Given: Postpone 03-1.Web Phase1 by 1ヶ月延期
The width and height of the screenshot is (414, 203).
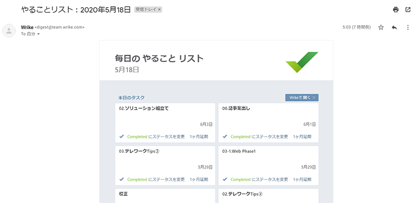Looking at the screenshot, I should tap(302, 179).
